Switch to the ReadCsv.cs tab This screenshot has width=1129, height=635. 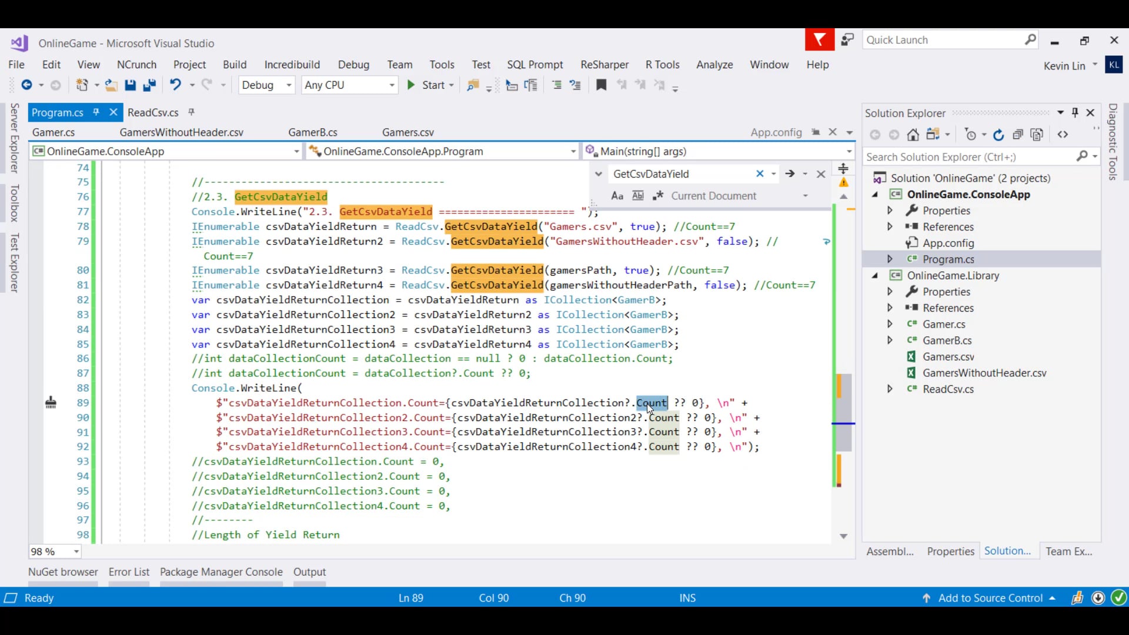153,112
